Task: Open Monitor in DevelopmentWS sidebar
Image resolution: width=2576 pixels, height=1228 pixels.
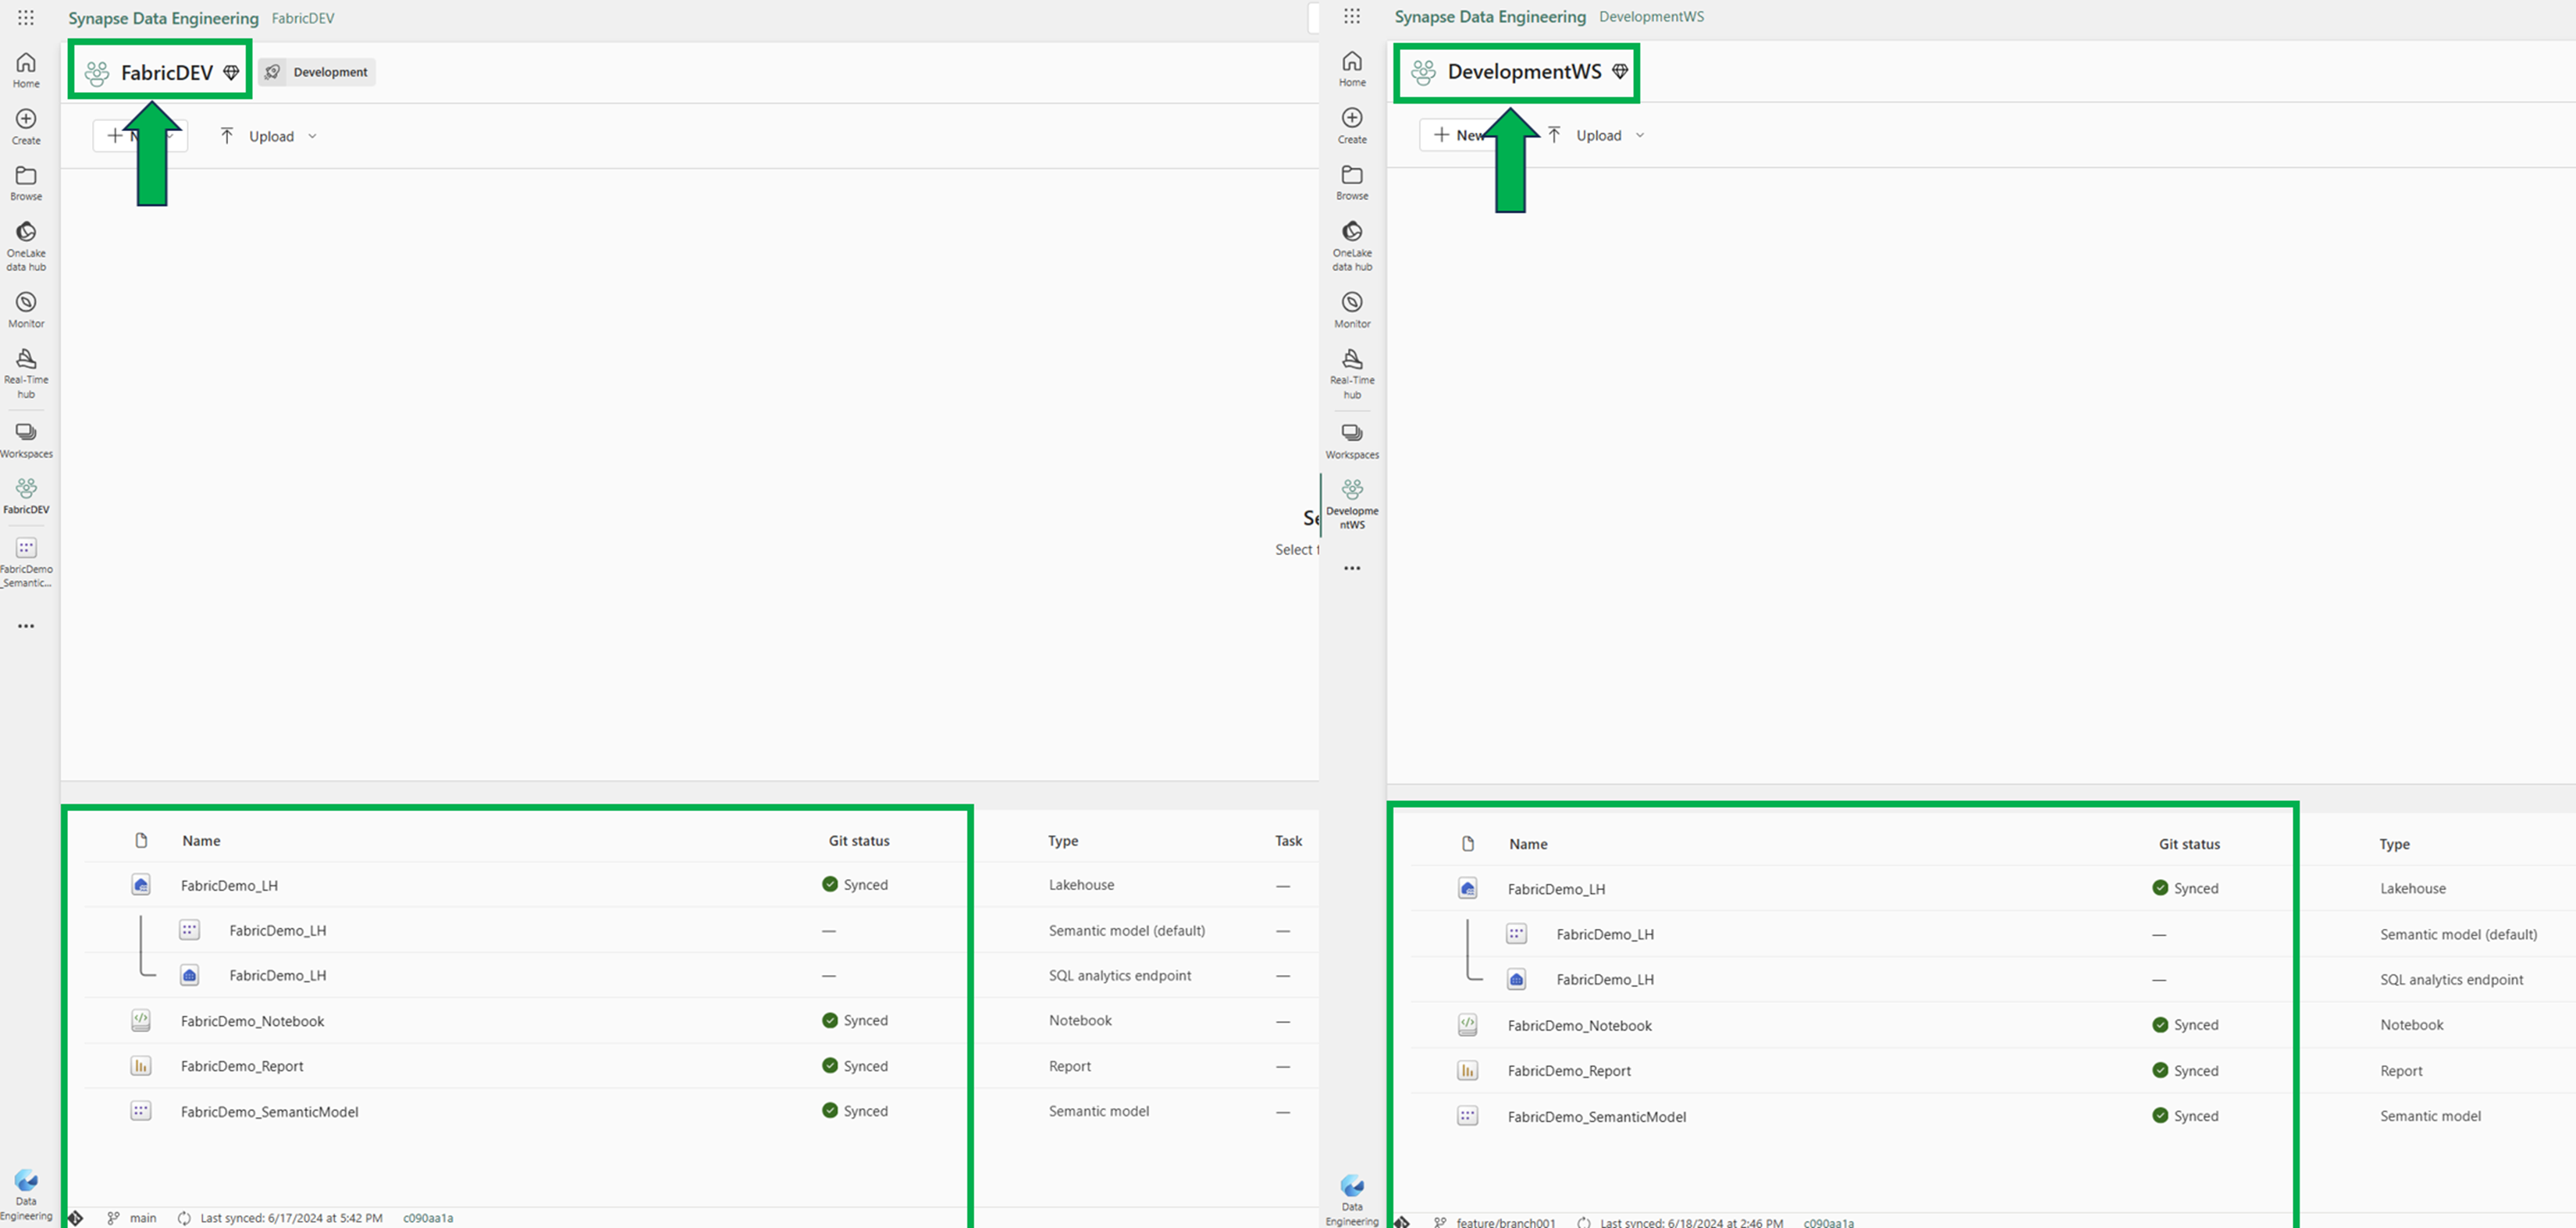Action: click(1352, 310)
